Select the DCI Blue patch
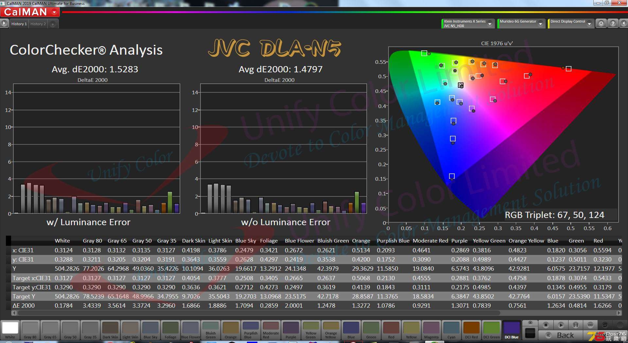 click(x=511, y=330)
